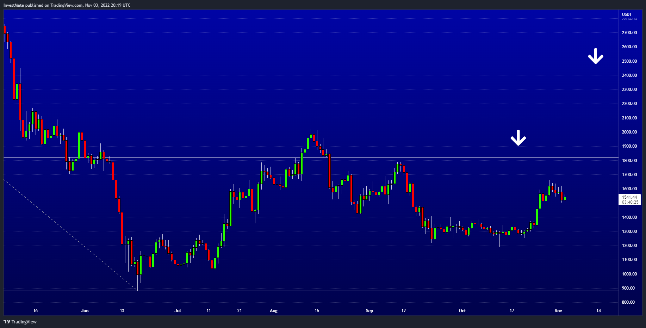Click the InvestMate published on TradingView.com header text

coord(67,5)
